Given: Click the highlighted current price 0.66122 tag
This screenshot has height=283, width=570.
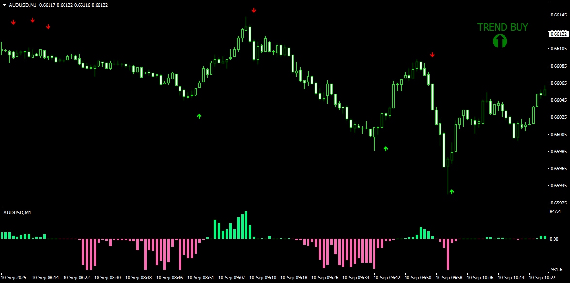Looking at the screenshot, I should [x=558, y=34].
